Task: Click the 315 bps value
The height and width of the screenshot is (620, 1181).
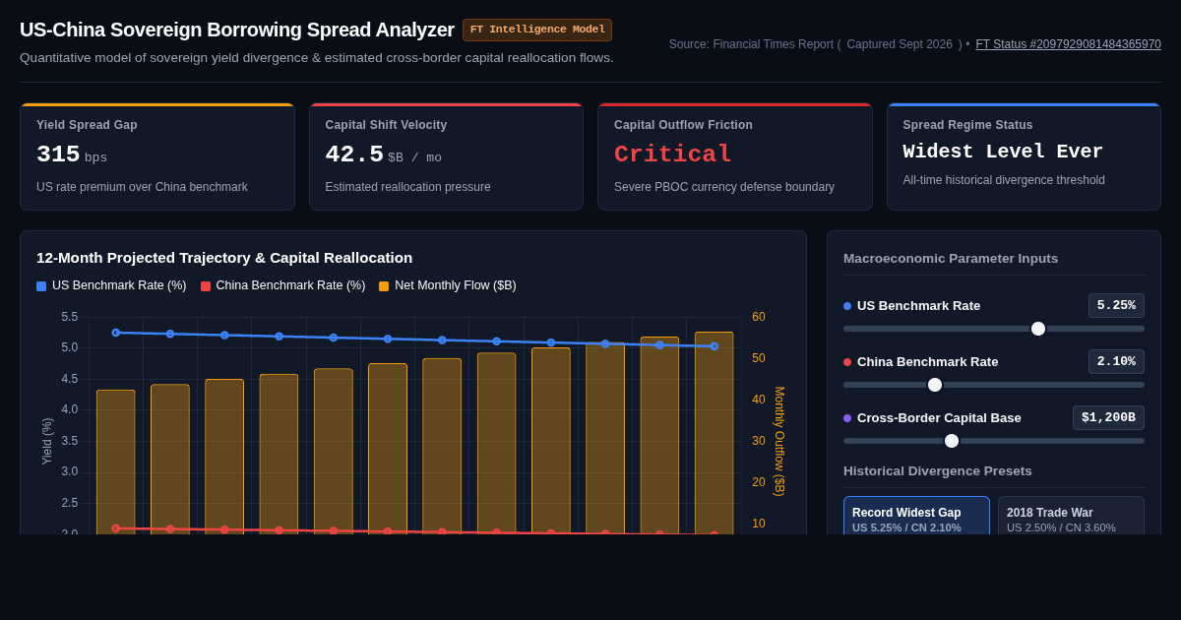Action: click(x=72, y=155)
